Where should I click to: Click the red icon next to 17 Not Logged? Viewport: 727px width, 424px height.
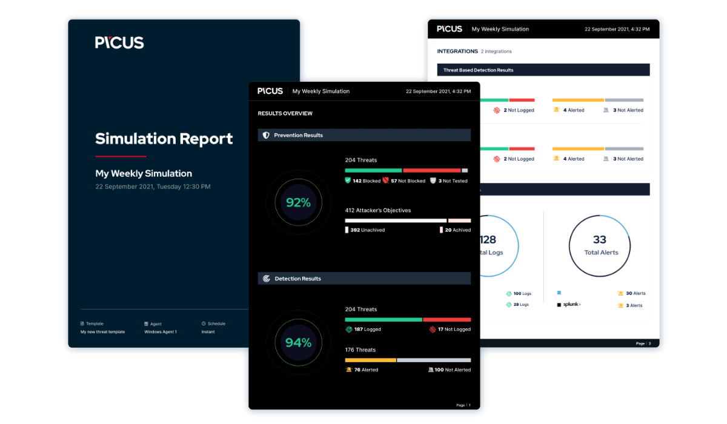[x=433, y=330]
